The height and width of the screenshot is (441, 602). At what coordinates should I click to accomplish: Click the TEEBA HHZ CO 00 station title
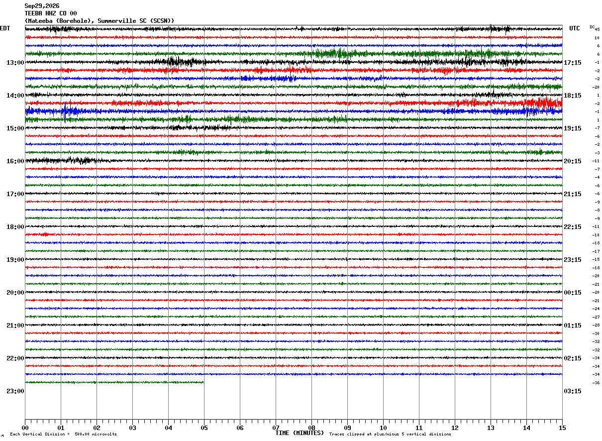(x=51, y=13)
